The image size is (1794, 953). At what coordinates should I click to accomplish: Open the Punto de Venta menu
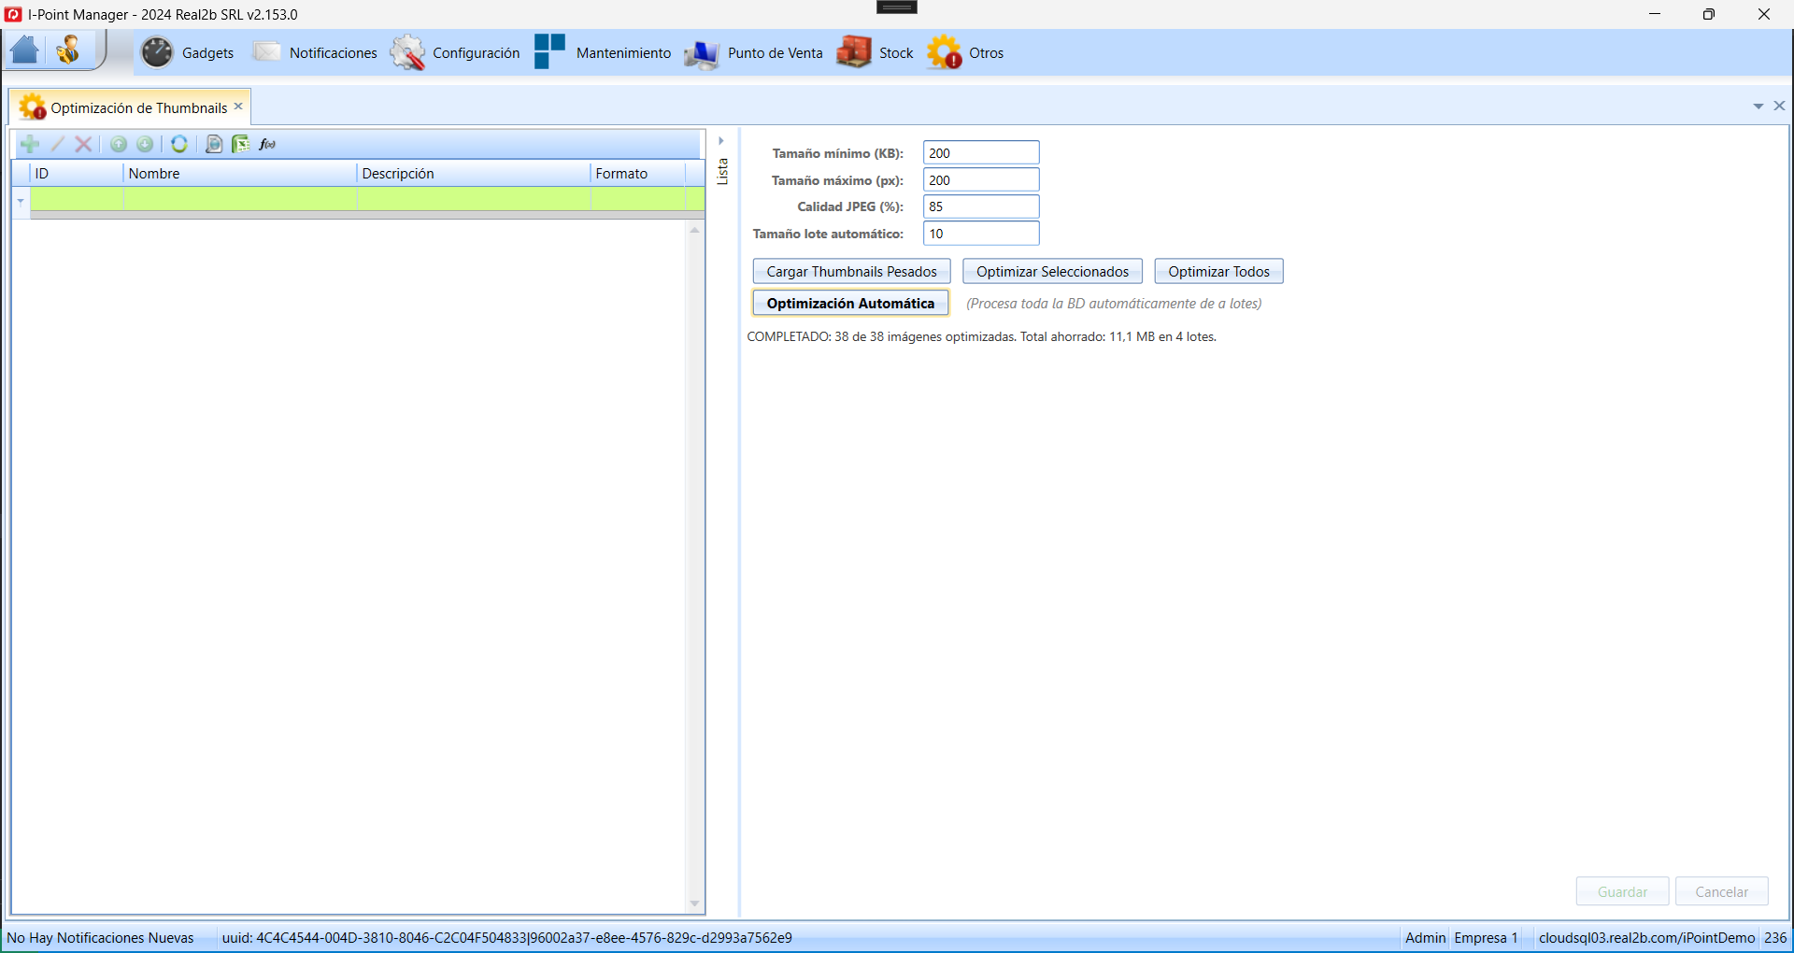[x=776, y=53]
